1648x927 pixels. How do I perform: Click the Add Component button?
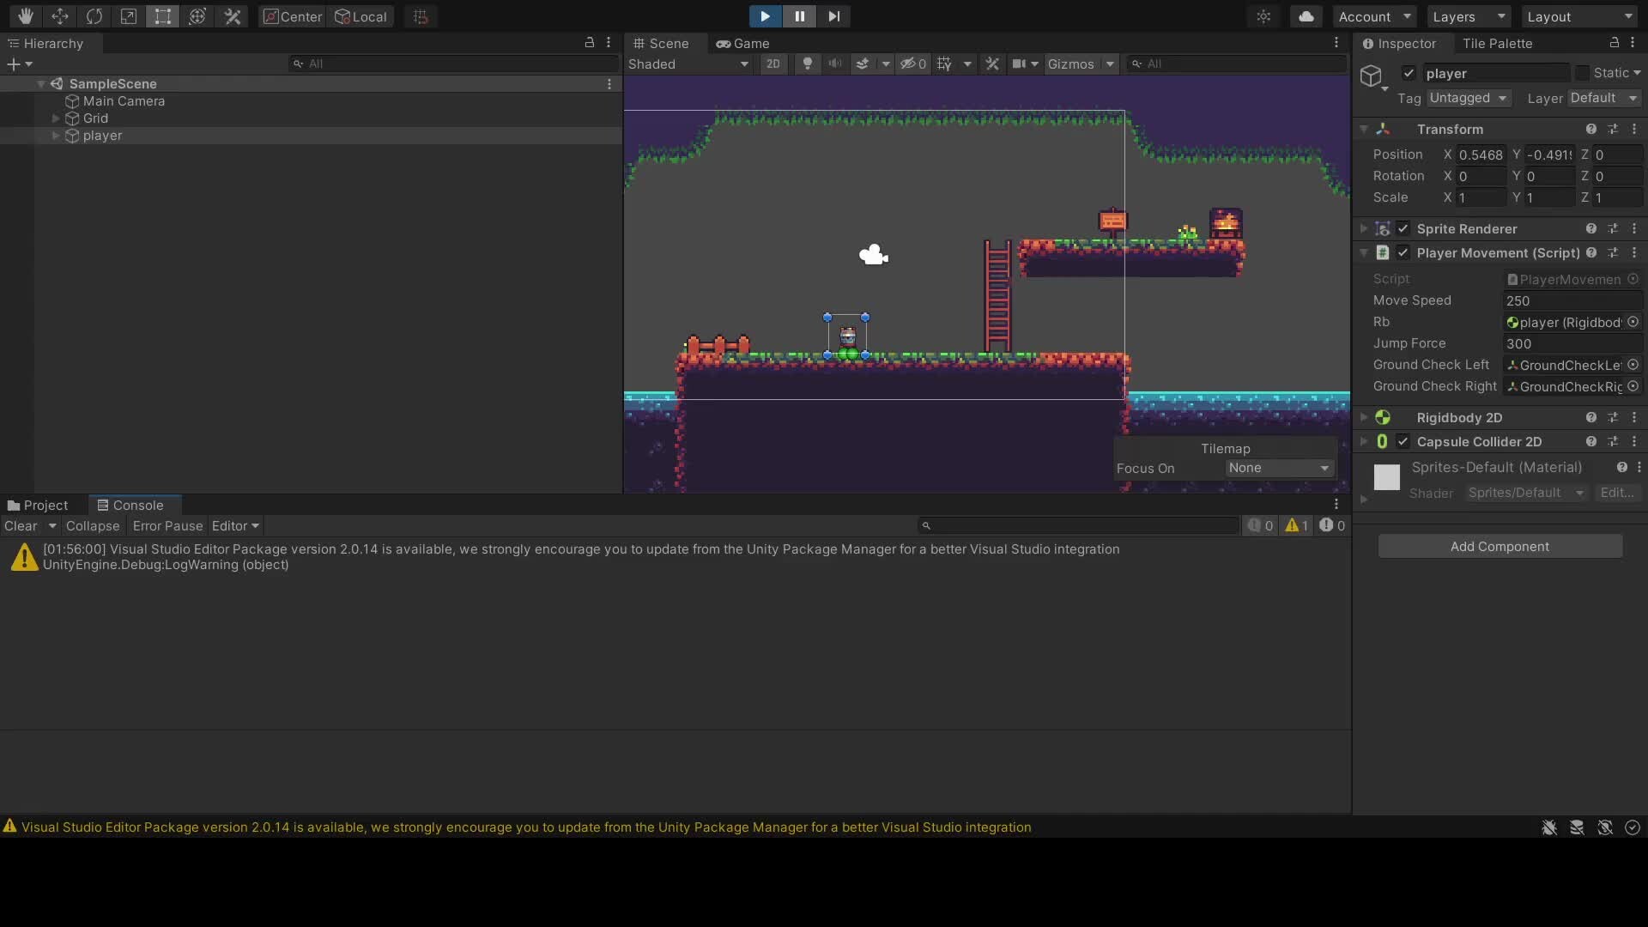1500,546
